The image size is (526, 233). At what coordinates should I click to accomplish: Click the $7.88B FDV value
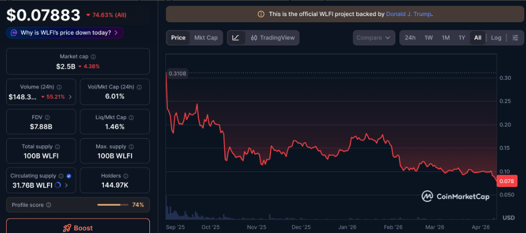point(41,126)
